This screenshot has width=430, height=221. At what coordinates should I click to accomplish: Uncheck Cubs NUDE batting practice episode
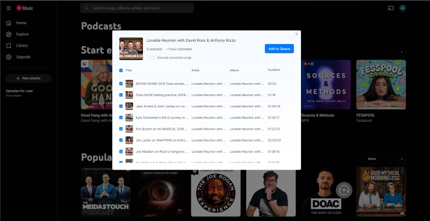pyautogui.click(x=121, y=95)
